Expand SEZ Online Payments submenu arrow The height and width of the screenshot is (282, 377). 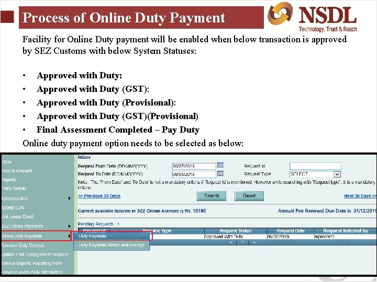pyautogui.click(x=69, y=226)
